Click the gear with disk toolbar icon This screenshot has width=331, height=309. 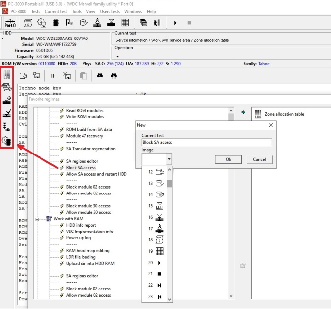click(42, 23)
